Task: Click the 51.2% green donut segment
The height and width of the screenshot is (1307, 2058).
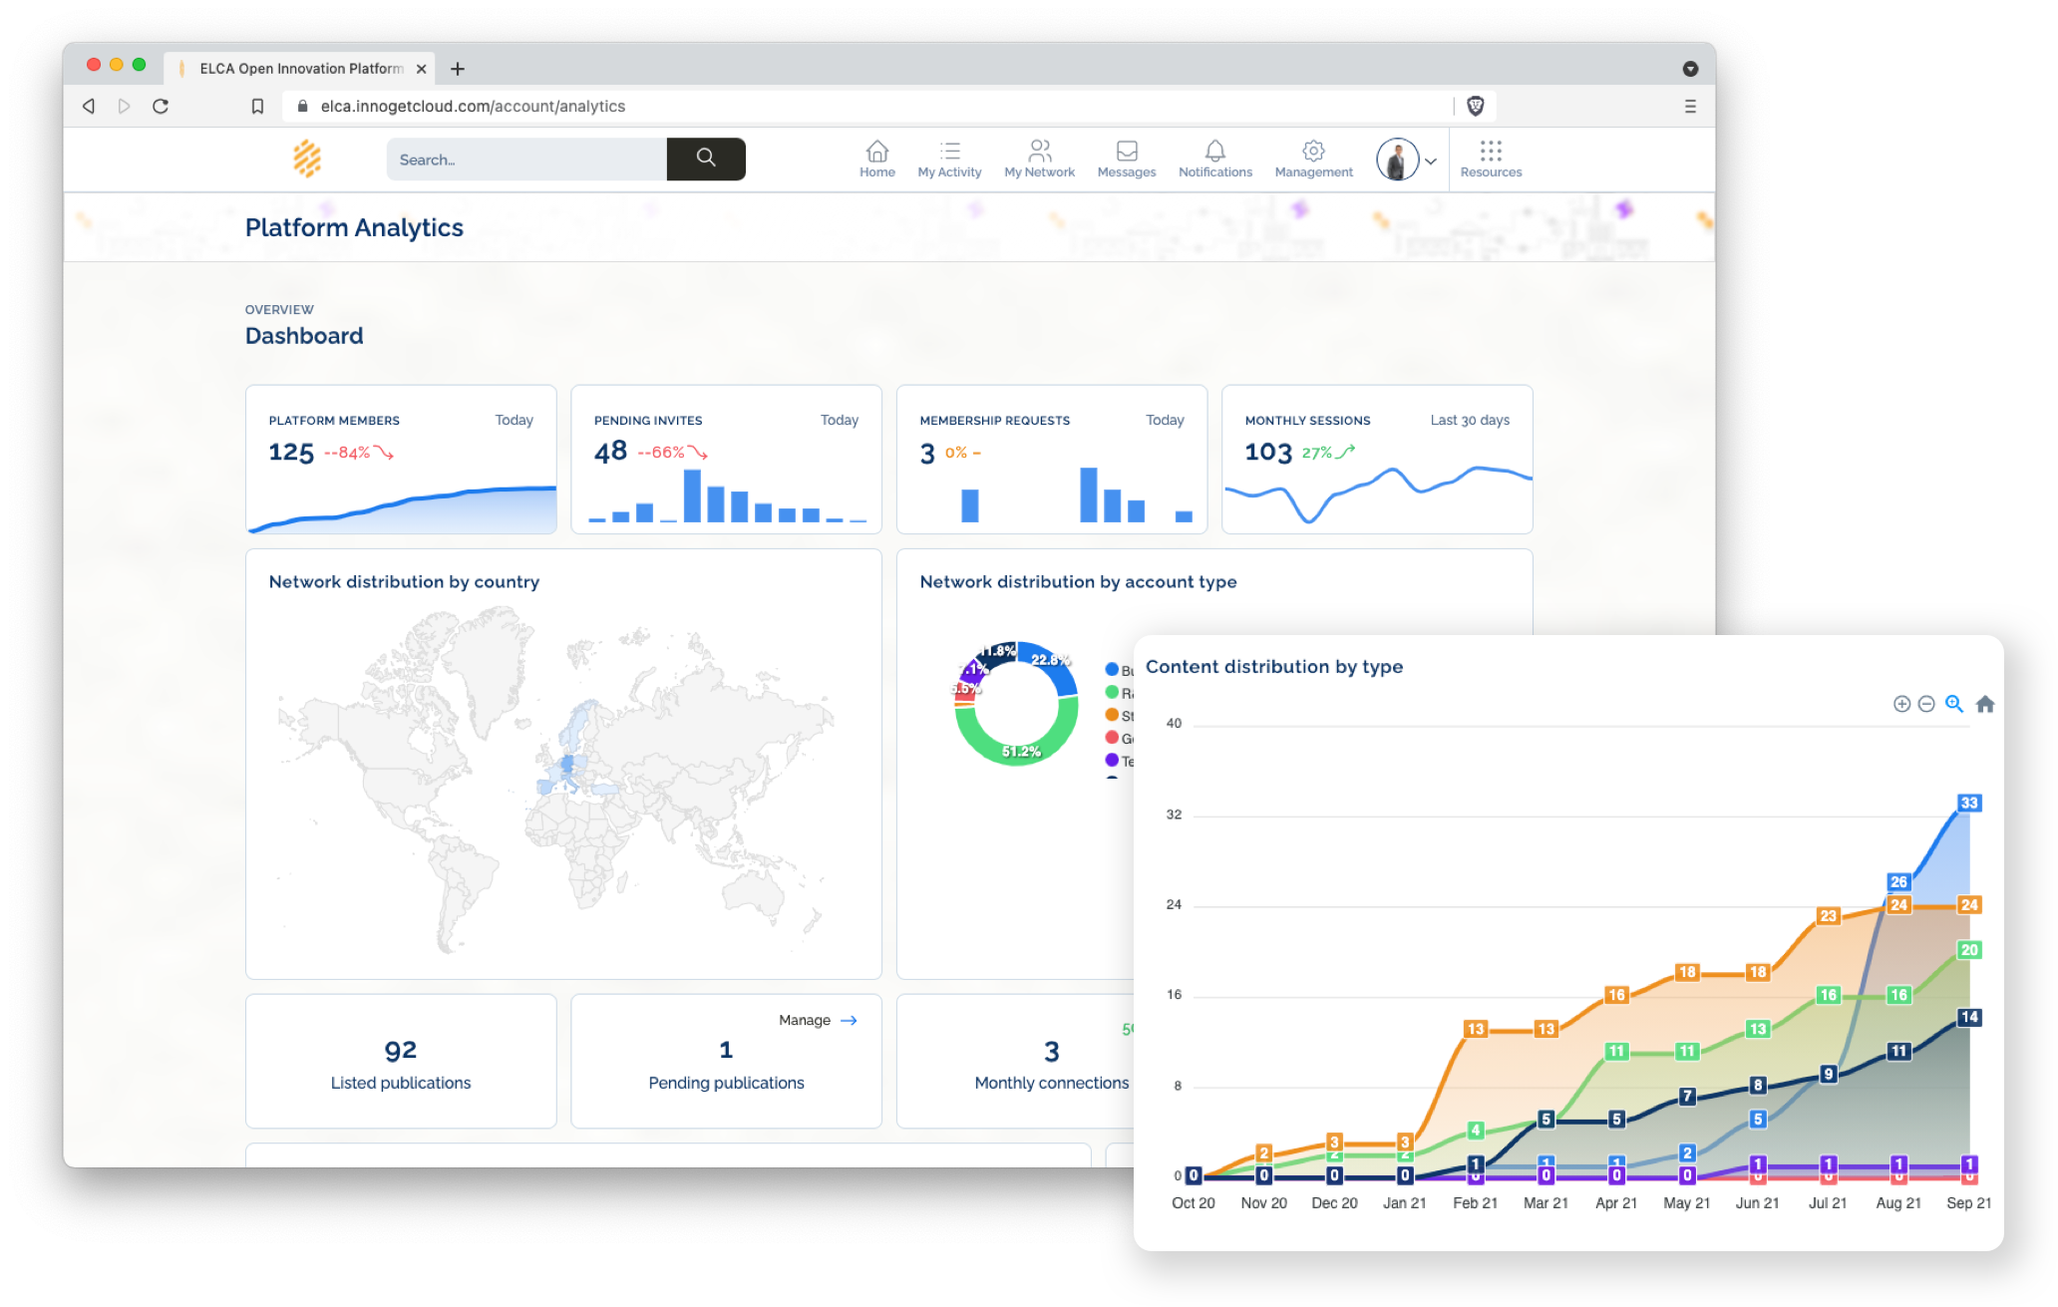Action: pyautogui.click(x=1021, y=752)
